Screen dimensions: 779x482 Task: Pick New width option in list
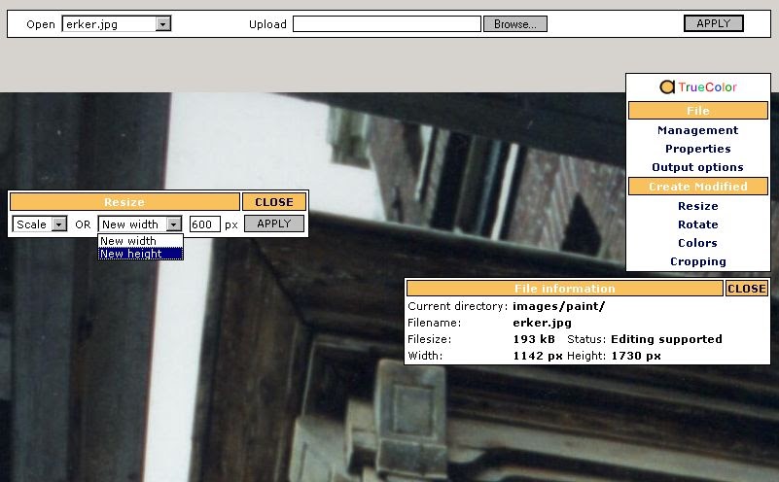click(139, 241)
